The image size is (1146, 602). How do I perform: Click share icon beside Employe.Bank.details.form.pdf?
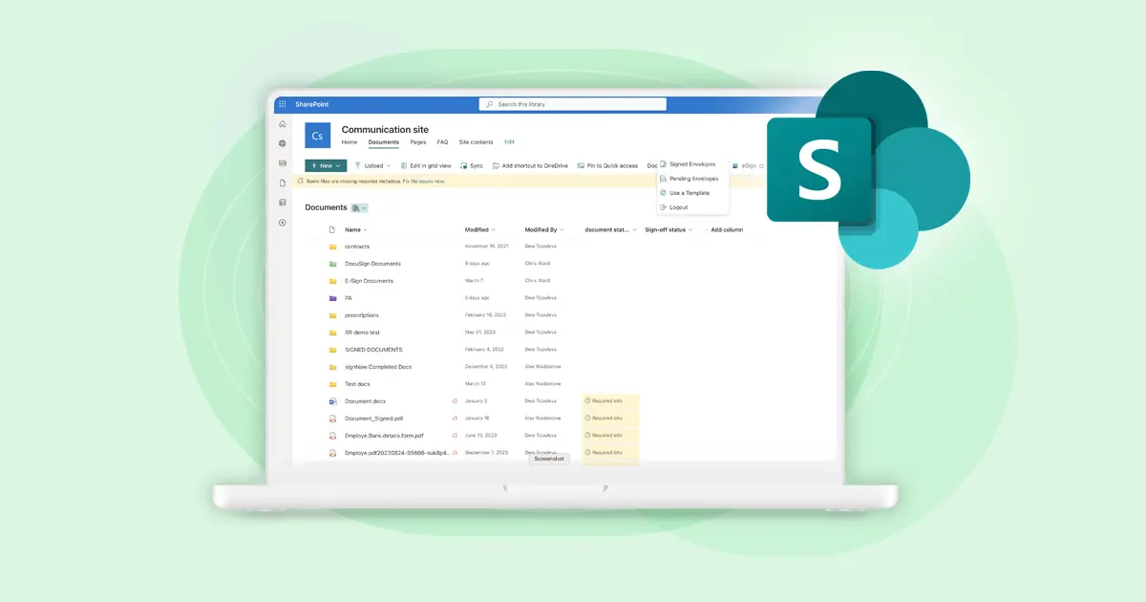pos(455,436)
